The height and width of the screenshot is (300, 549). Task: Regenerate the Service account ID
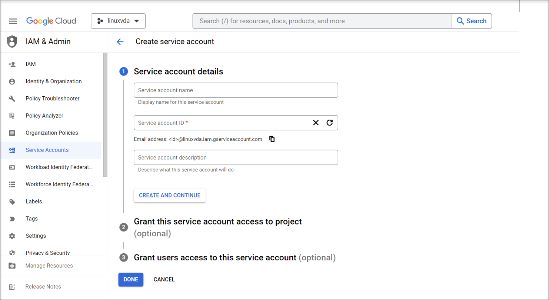(329, 123)
